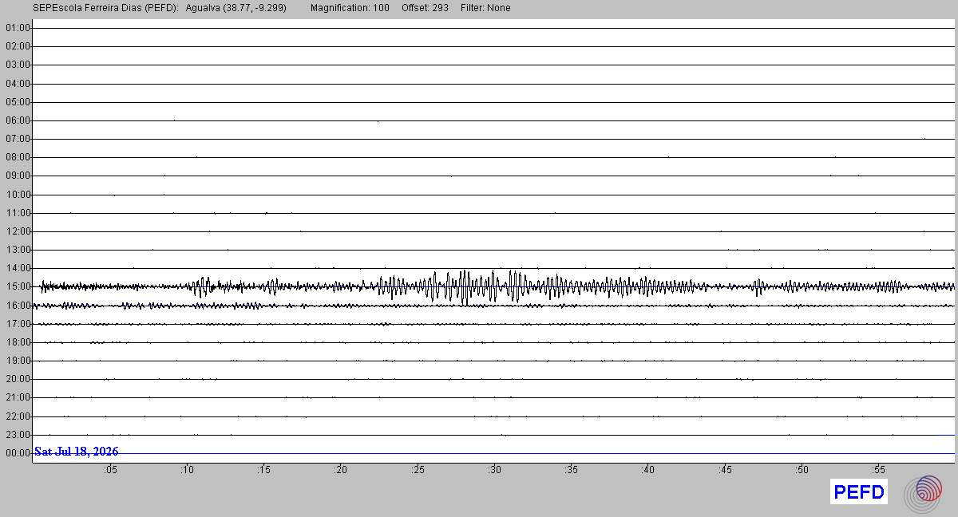Click the 01:00 hour label
The height and width of the screenshot is (517, 958).
[18, 28]
